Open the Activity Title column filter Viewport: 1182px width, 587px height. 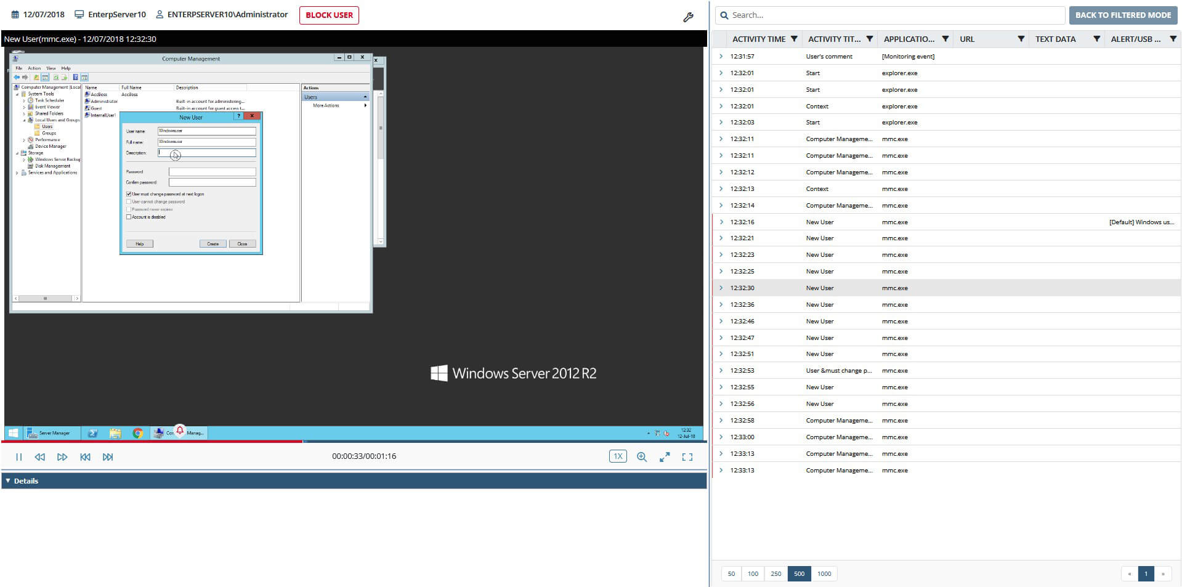tap(870, 39)
